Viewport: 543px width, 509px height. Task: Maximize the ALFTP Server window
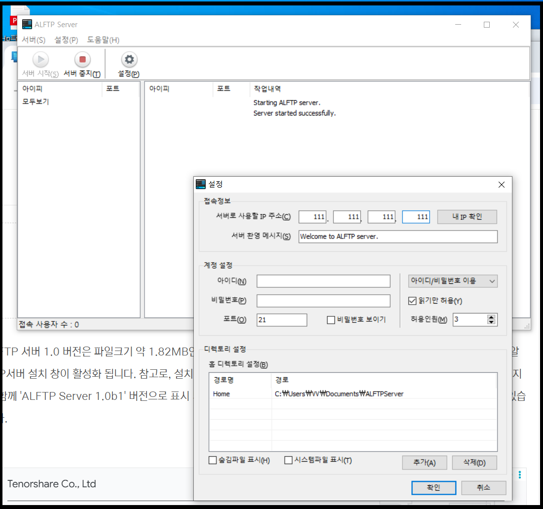(487, 25)
